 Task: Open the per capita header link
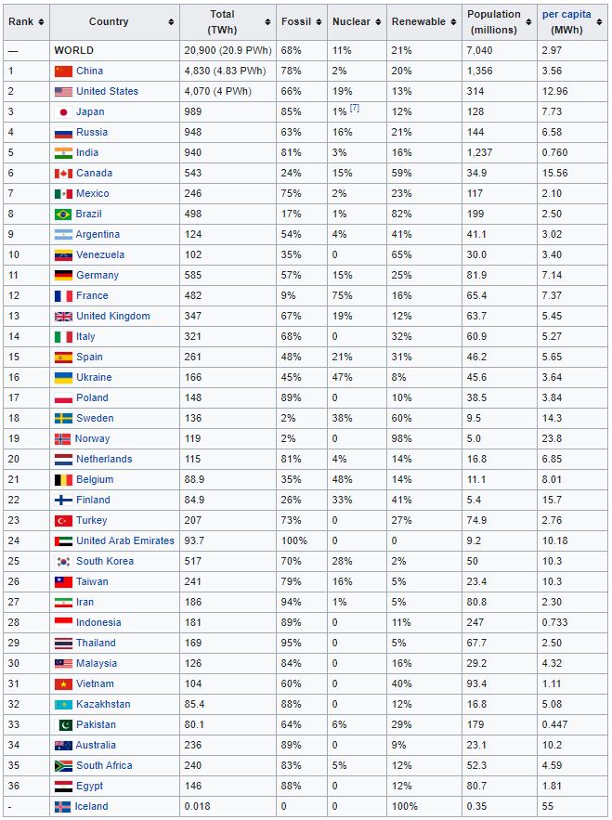tap(566, 14)
